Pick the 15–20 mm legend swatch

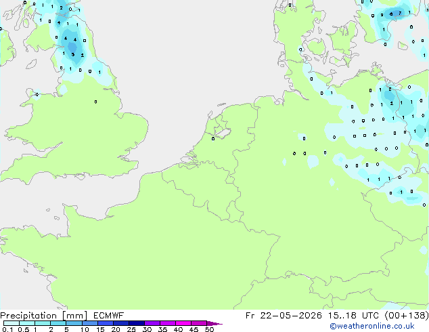click(105, 323)
